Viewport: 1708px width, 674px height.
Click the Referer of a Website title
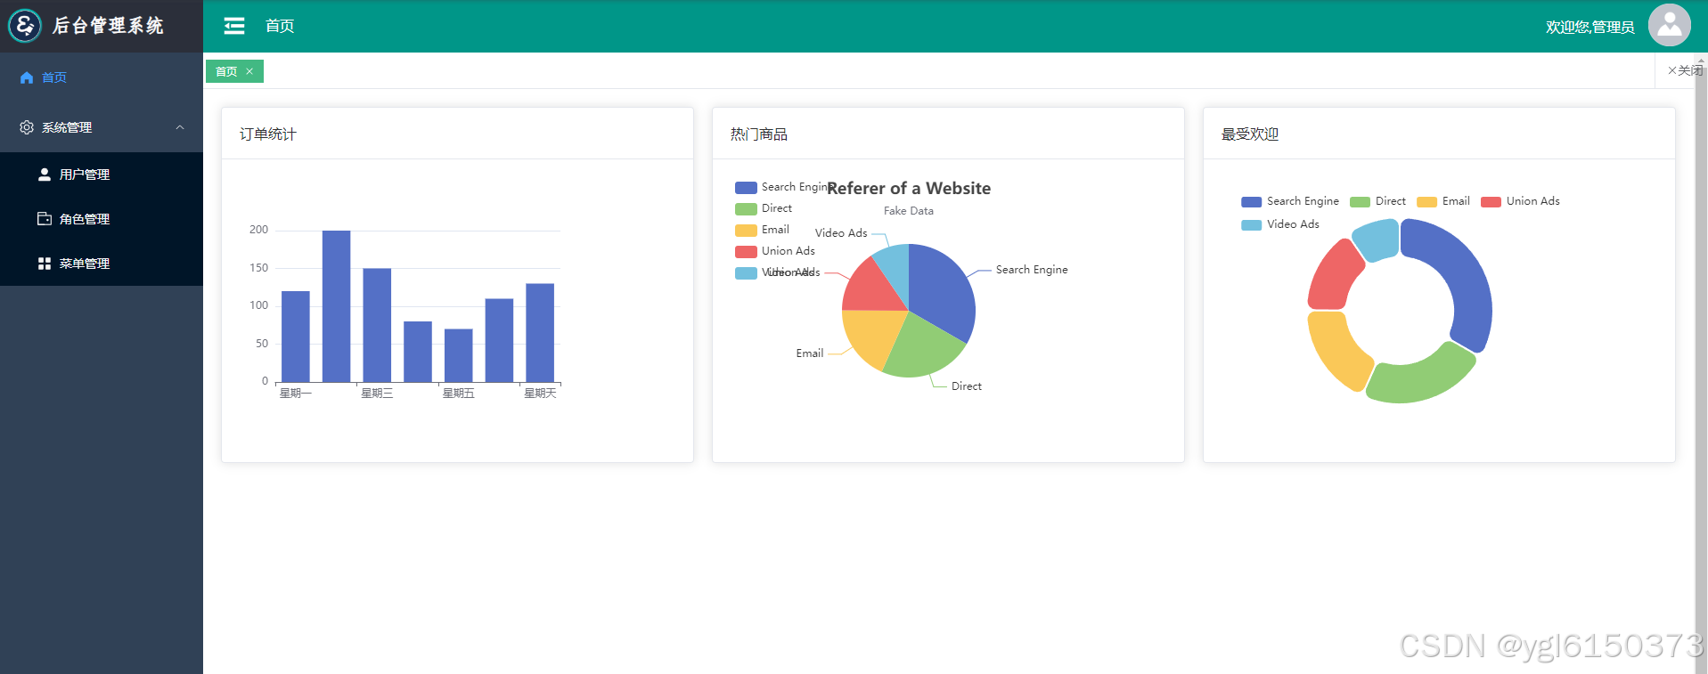[909, 188]
